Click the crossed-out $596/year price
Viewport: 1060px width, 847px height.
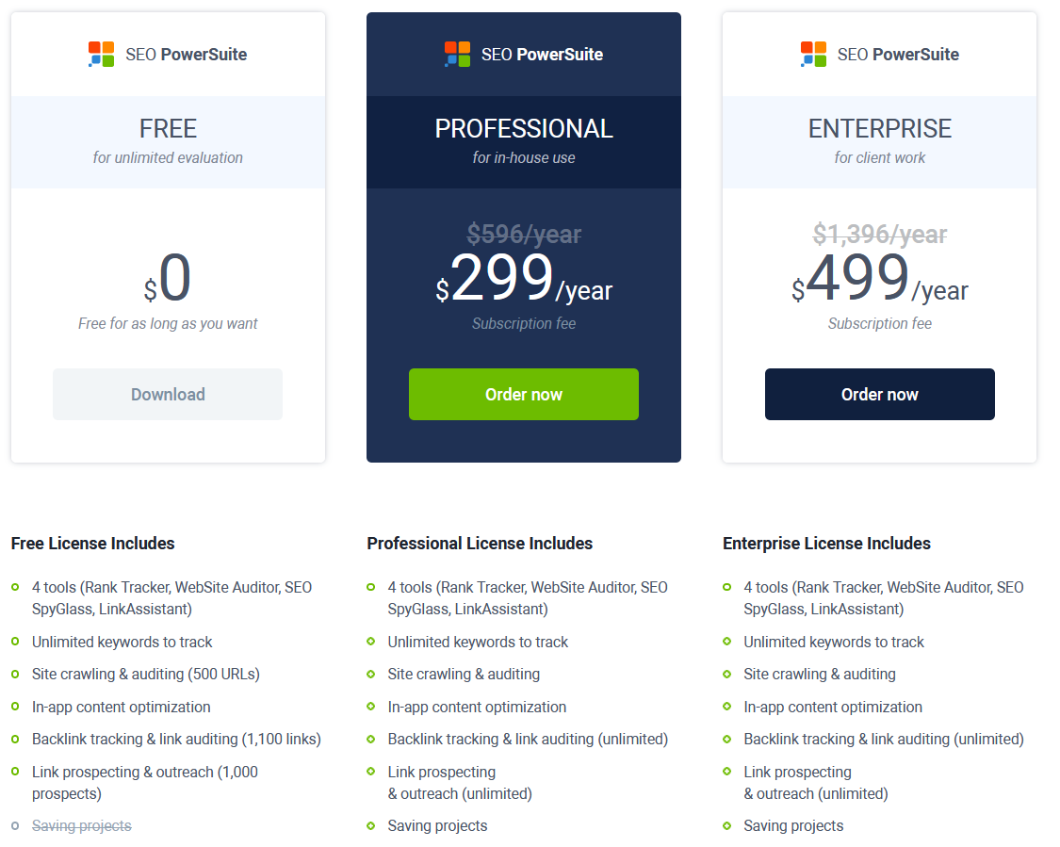(x=524, y=234)
